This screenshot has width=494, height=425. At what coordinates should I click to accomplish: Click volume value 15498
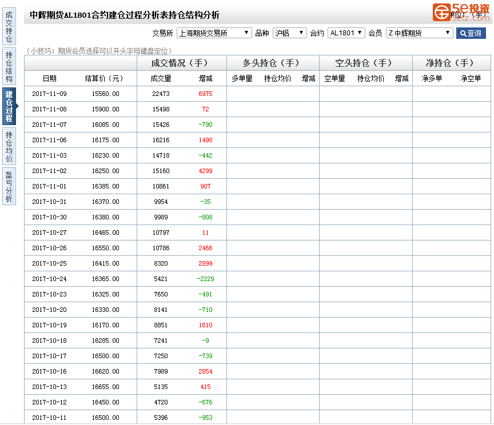coord(161,109)
